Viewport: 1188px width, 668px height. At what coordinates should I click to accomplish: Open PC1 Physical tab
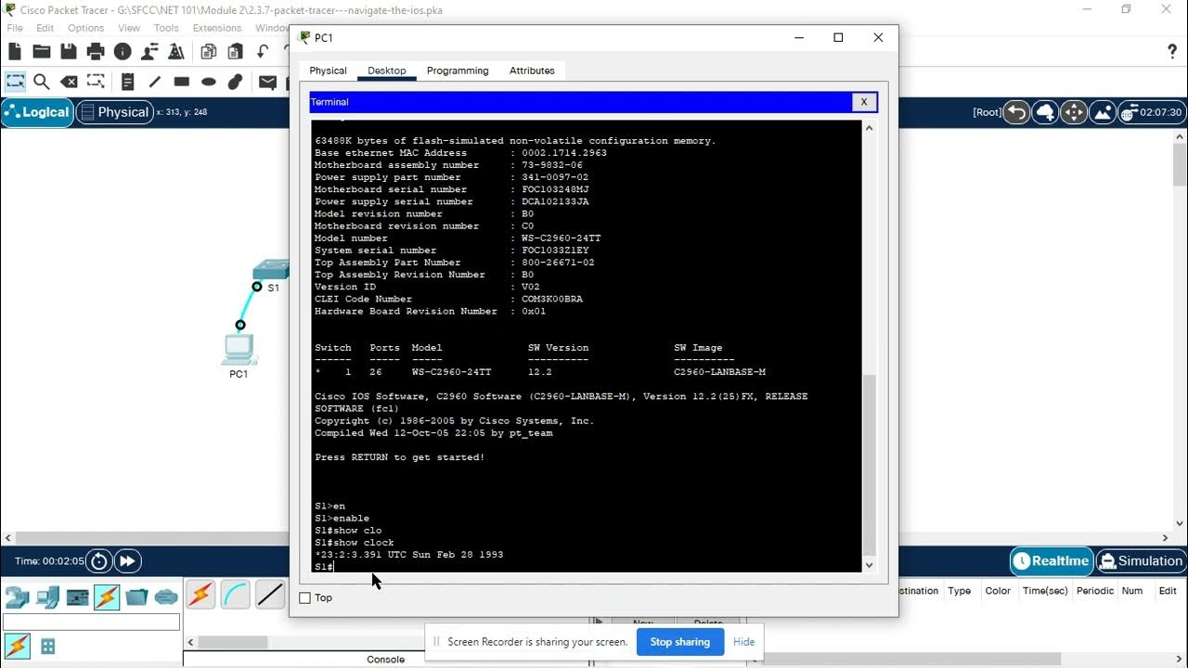tap(328, 71)
